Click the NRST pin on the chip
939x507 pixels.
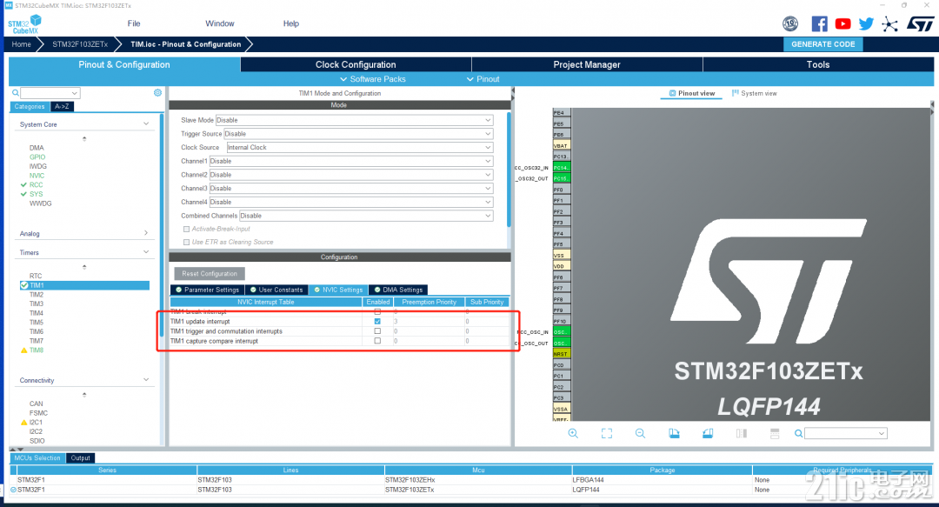(x=561, y=354)
